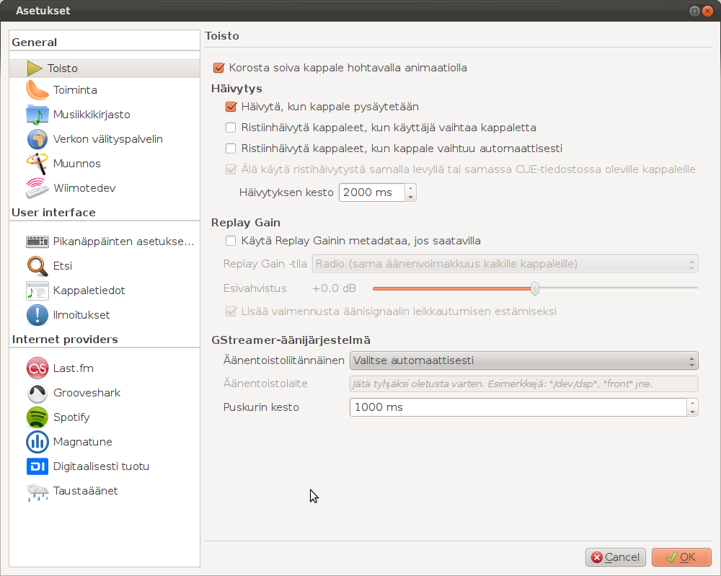This screenshot has height=576, width=721.
Task: Click the Wiimotedev remote icon
Action: pos(37,188)
